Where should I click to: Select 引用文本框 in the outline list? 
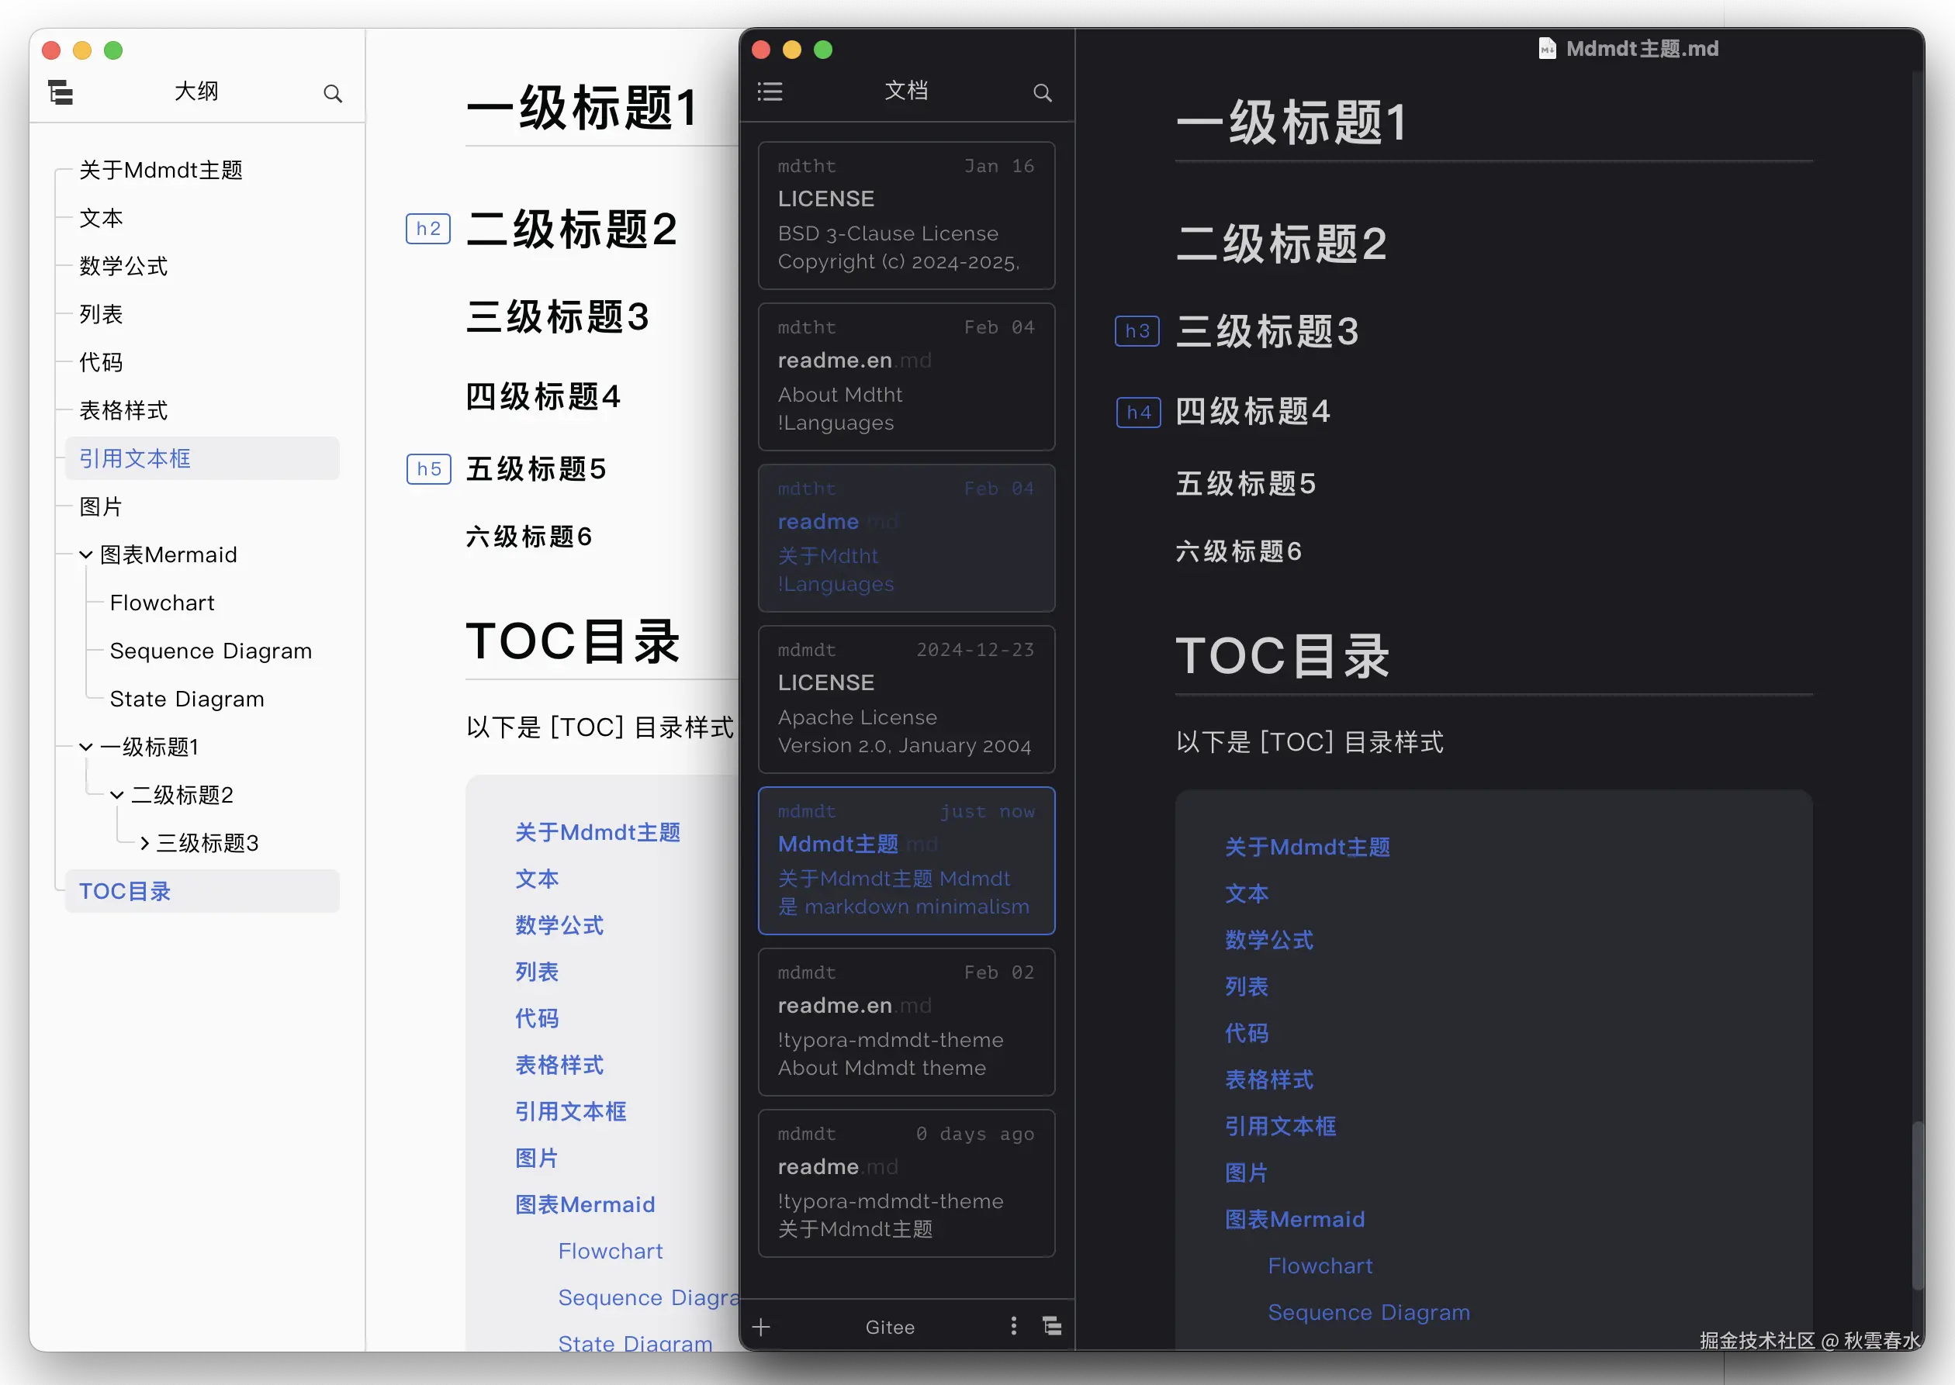click(135, 459)
